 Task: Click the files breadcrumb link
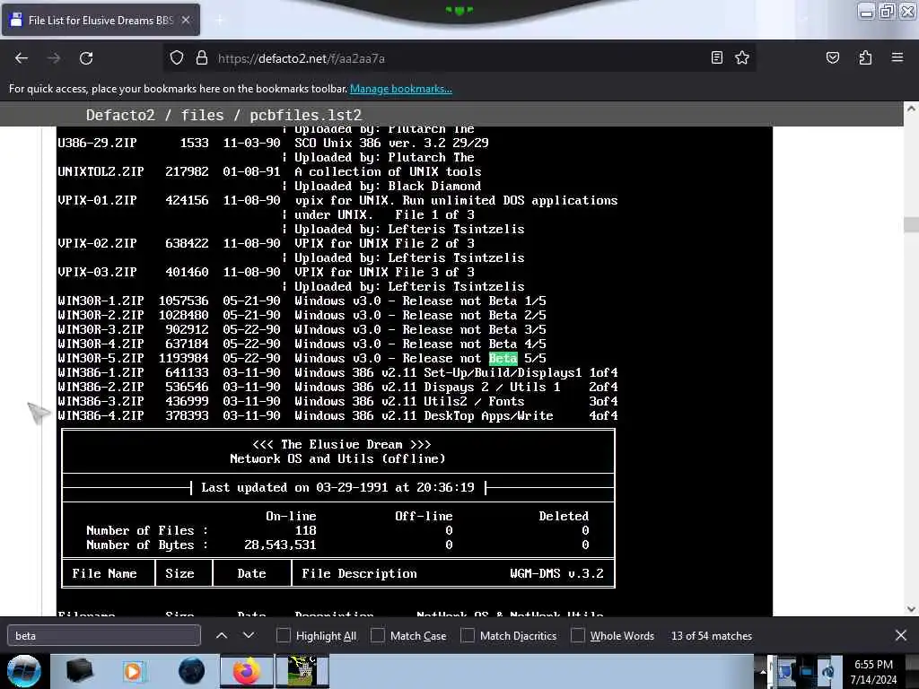[202, 115]
